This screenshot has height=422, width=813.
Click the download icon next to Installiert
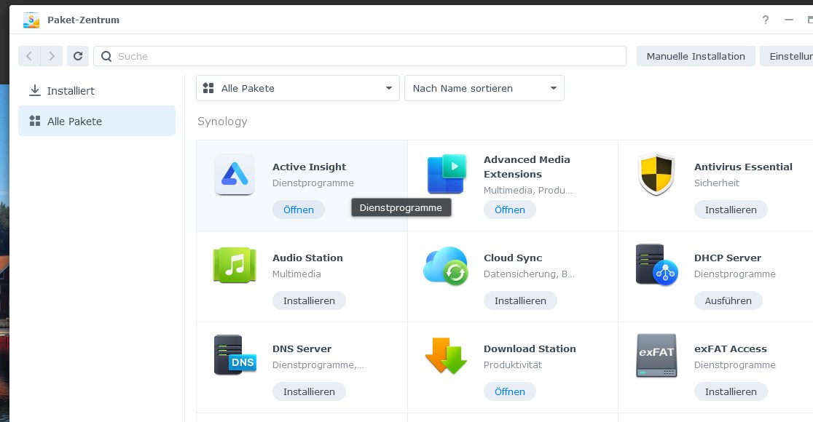click(35, 91)
